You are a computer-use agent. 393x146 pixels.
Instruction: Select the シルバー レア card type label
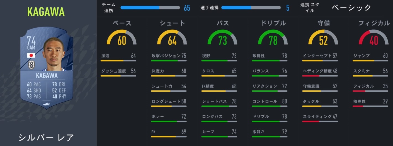coord(46,137)
